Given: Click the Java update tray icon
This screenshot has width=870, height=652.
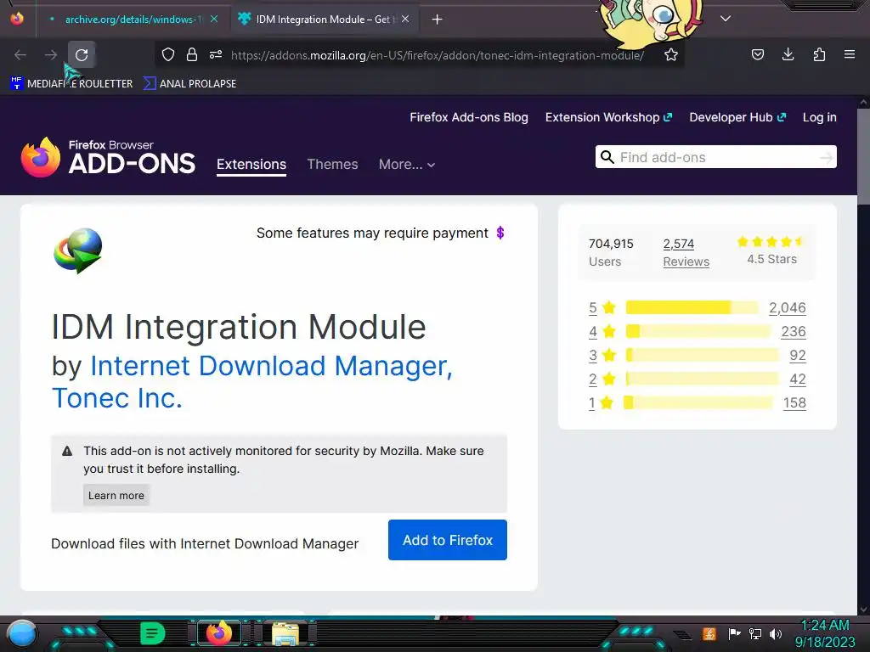Looking at the screenshot, I should click(709, 633).
